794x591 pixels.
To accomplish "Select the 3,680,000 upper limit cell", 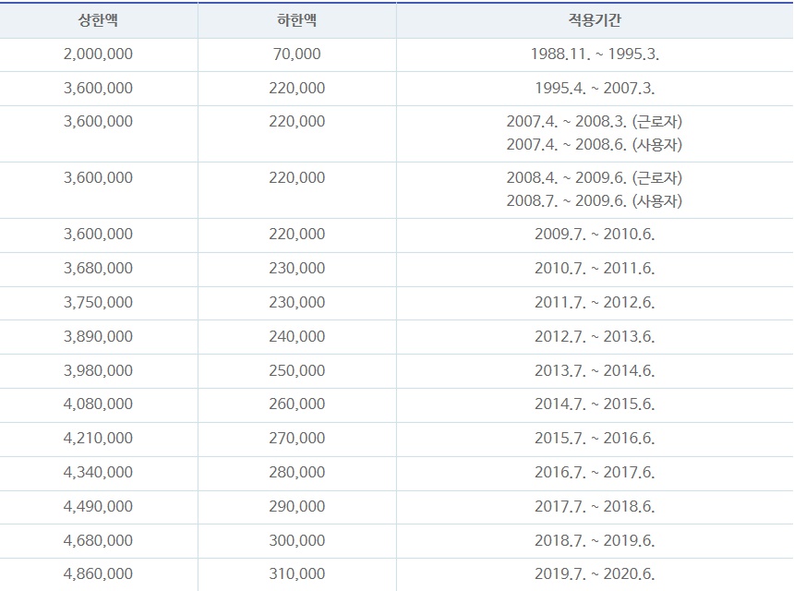I will click(98, 268).
